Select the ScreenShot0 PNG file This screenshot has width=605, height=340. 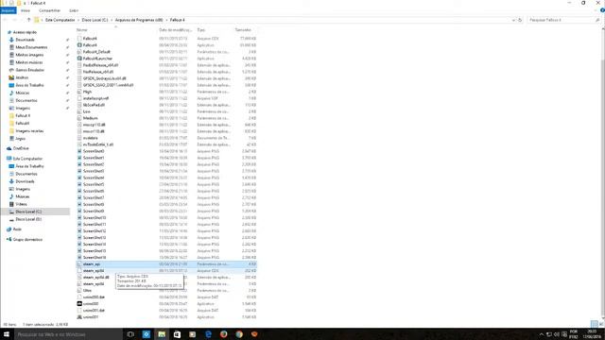(x=94, y=151)
